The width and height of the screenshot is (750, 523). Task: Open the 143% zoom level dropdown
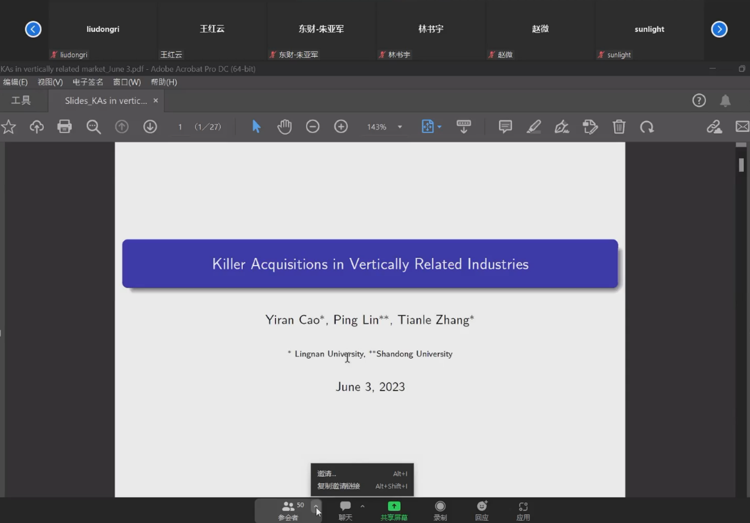tap(400, 127)
